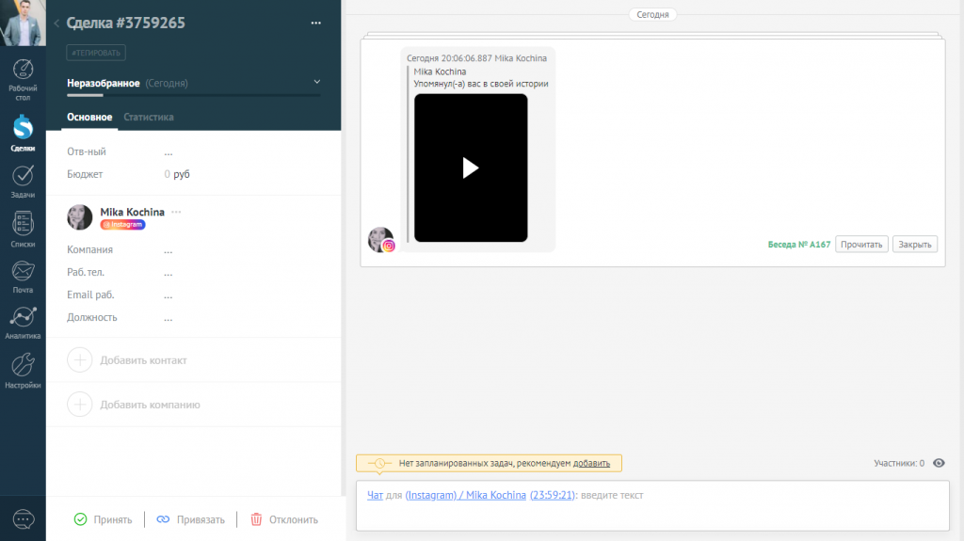Edit the Компания field value

click(x=169, y=250)
